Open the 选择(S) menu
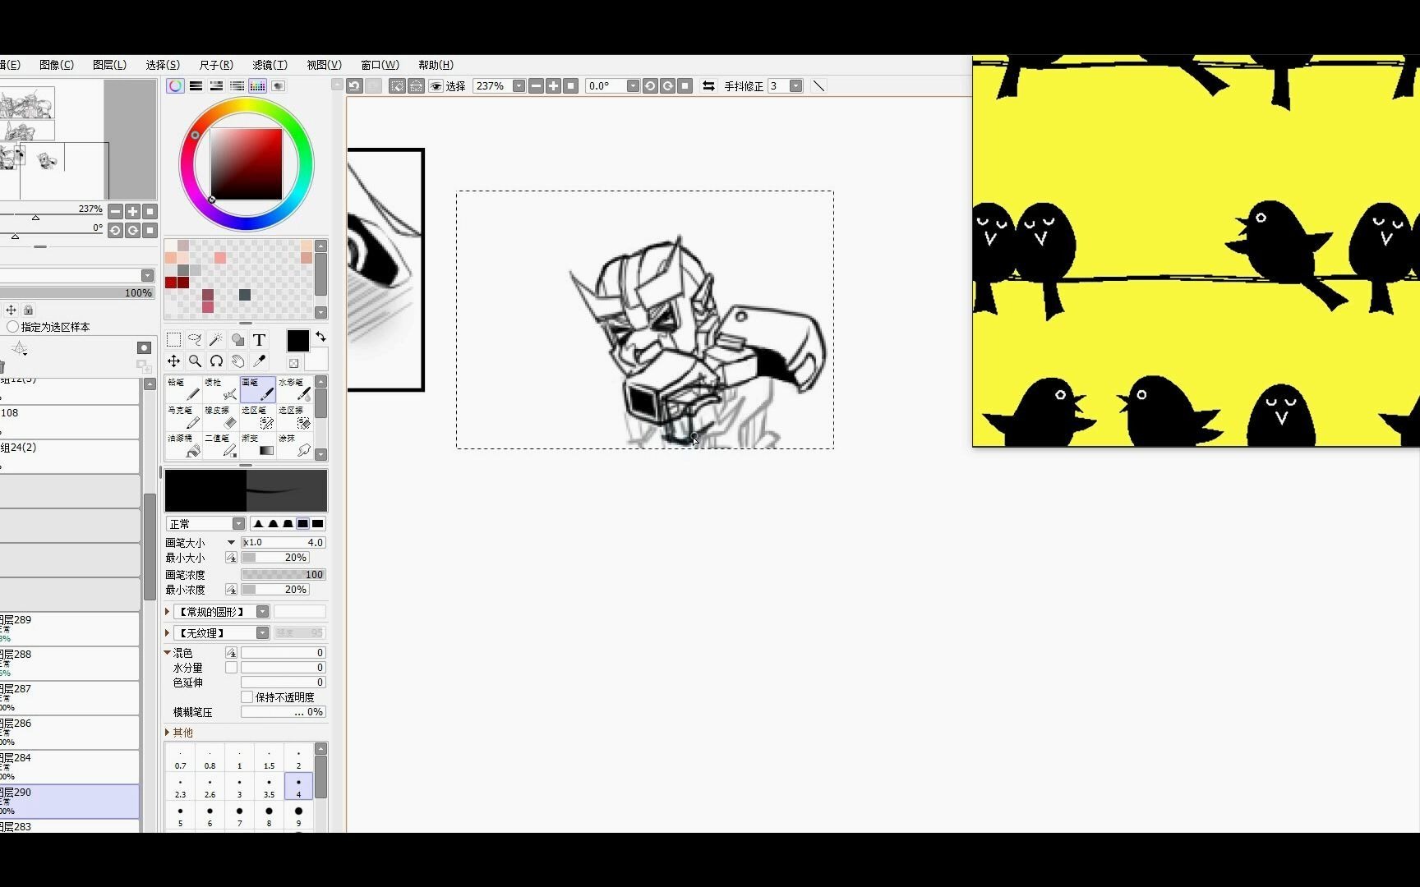 coord(163,65)
